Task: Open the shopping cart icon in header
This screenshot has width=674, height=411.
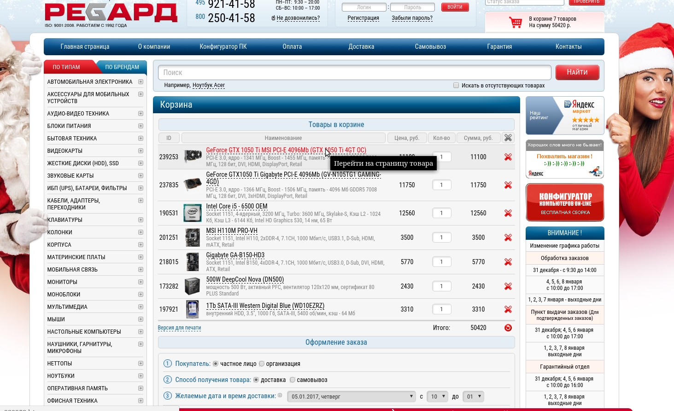Action: [516, 22]
